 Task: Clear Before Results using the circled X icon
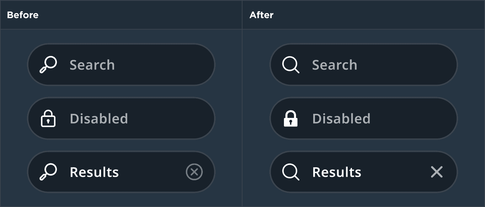[194, 172]
